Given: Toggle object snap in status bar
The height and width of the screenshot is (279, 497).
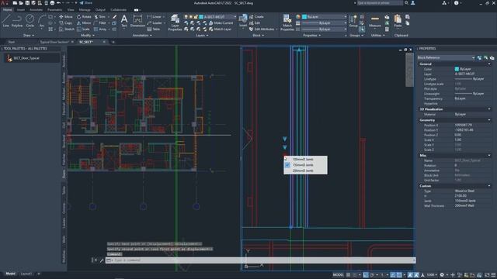Looking at the screenshot, I should (399, 274).
